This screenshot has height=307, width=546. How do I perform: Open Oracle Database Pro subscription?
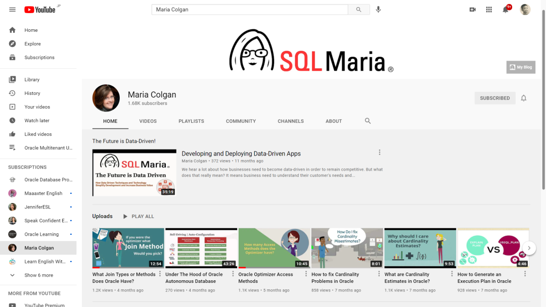pos(38,180)
